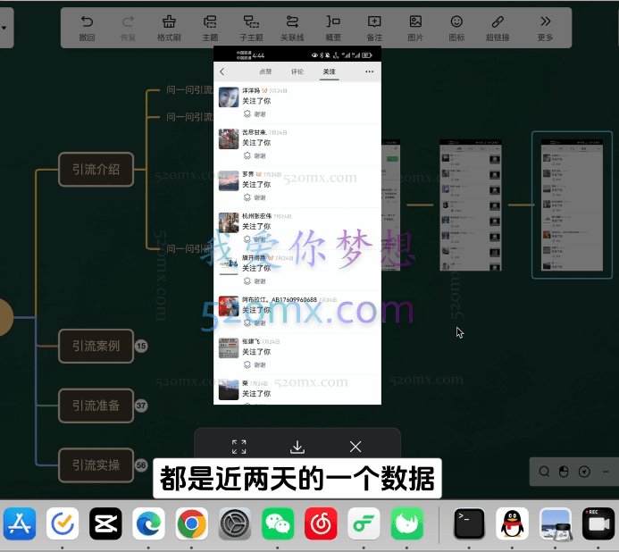Open WeChat from the Dock
Screen dimensions: 619x552
pos(278,523)
